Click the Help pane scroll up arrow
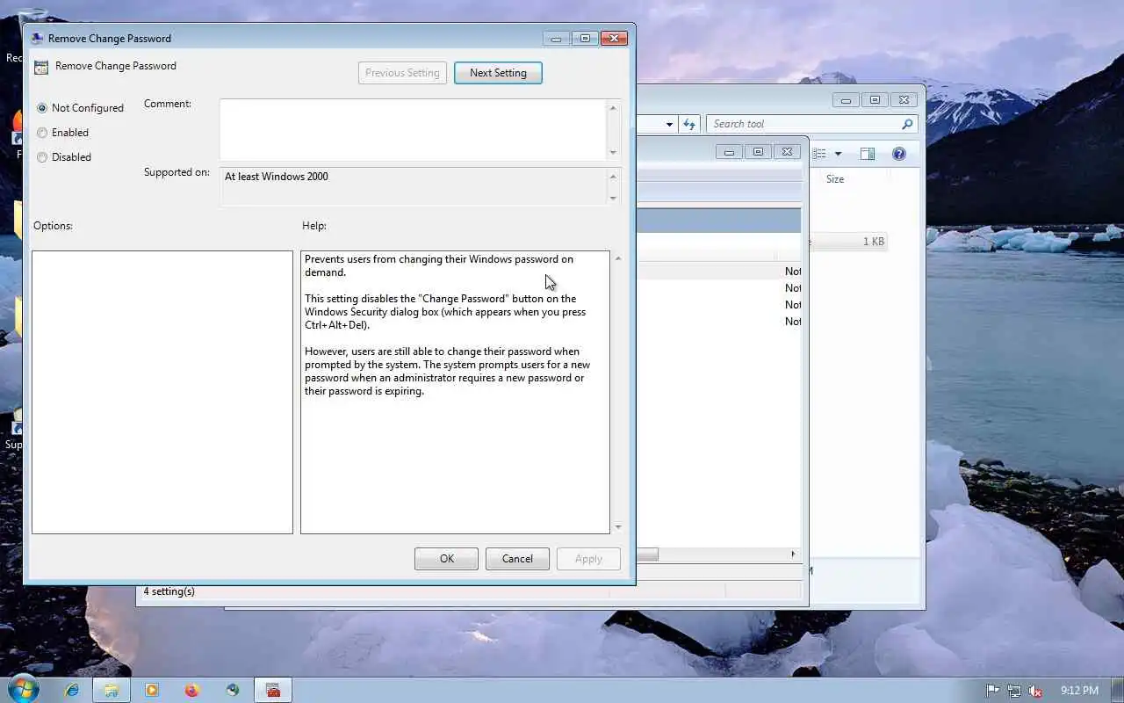 [x=618, y=258]
